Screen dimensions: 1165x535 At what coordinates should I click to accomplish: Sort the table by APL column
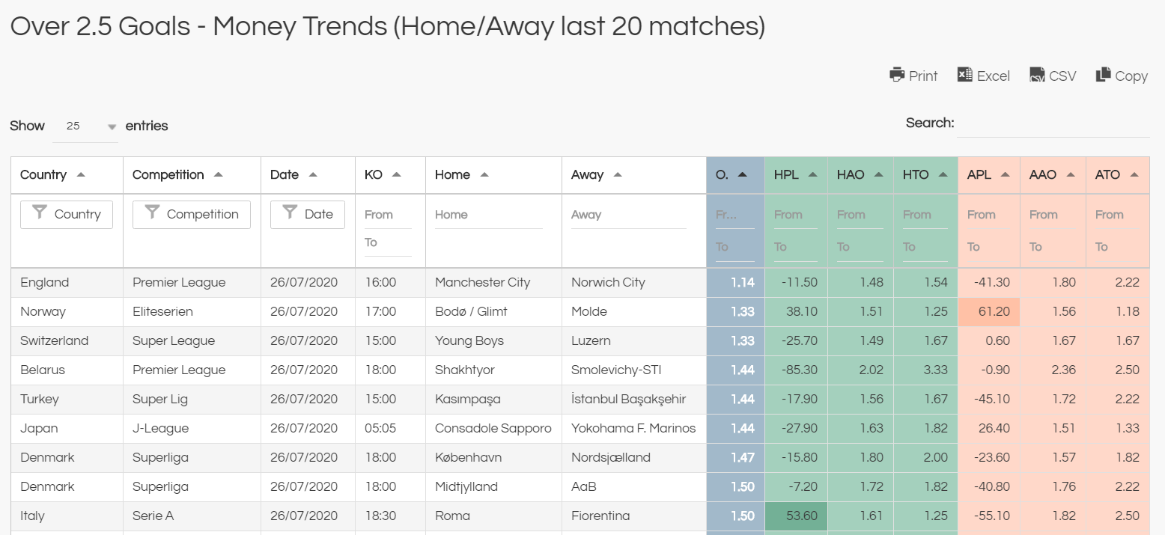[x=989, y=175]
